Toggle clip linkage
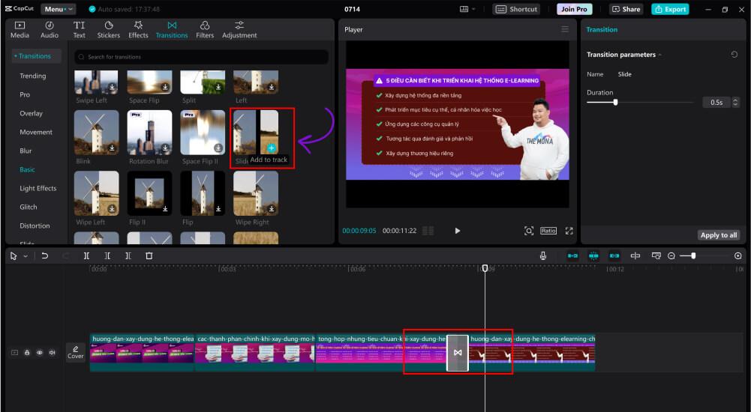 click(614, 256)
